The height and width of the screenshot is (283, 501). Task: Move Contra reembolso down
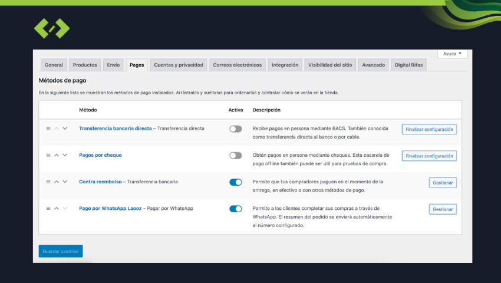tap(65, 182)
